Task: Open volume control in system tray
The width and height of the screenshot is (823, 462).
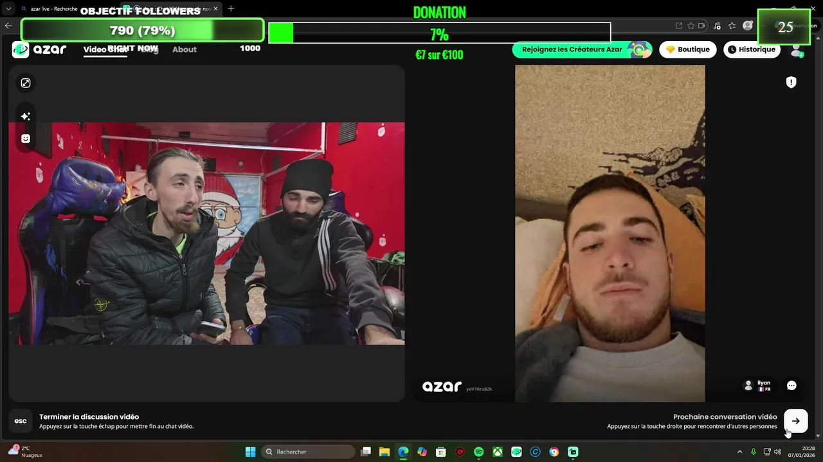Action: coord(777,452)
